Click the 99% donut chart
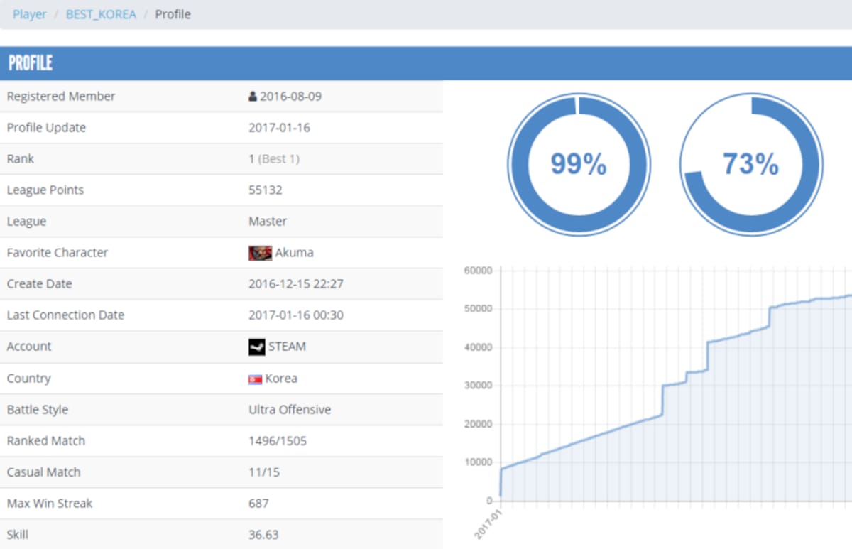Viewport: 852px width, 549px height. (578, 165)
